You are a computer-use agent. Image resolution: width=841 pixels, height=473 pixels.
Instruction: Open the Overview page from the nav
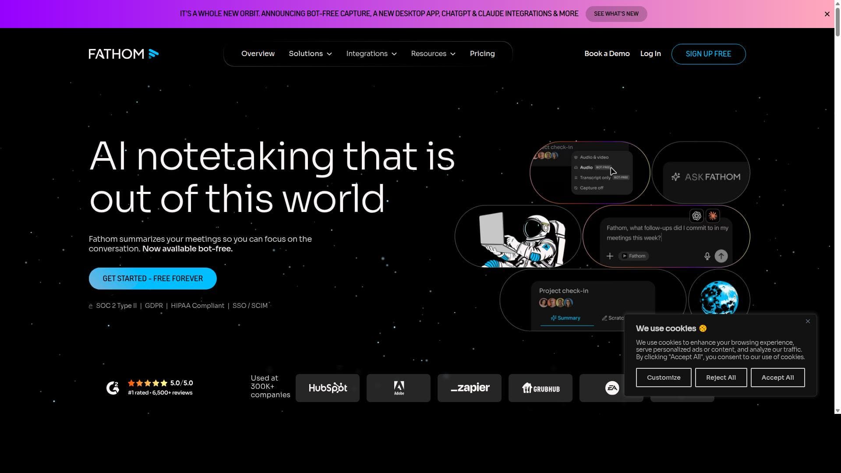click(x=258, y=54)
